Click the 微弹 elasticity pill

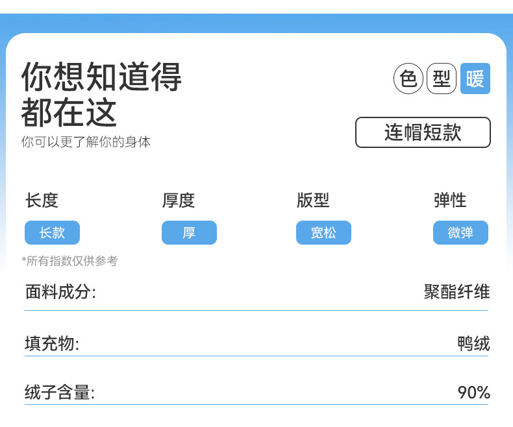[460, 233]
